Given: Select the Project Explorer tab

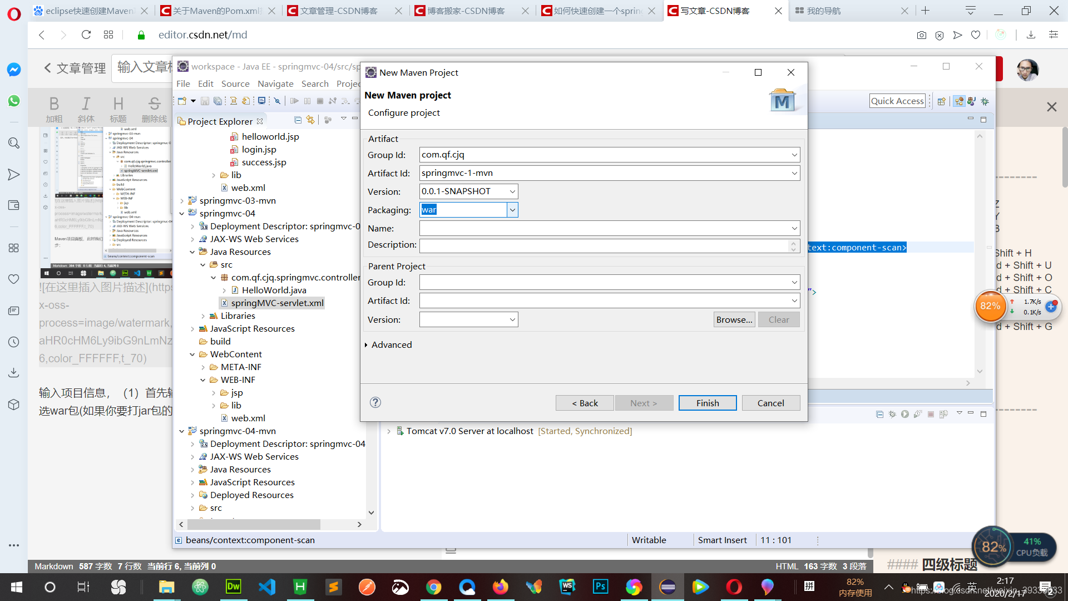Looking at the screenshot, I should 220,121.
